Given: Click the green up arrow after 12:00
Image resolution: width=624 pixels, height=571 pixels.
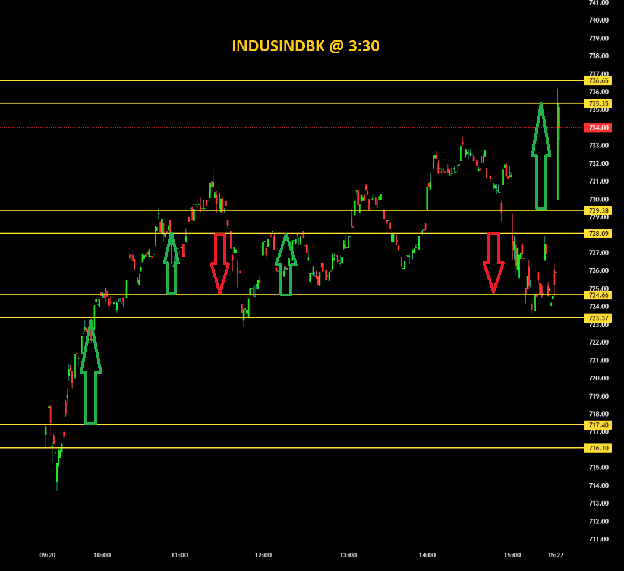Looking at the screenshot, I should click(x=286, y=266).
